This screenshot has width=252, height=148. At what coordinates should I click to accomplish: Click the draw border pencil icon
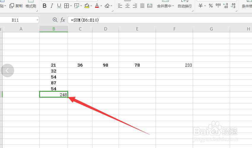(77, 6)
